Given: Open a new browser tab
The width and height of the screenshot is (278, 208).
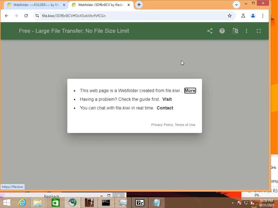Looking at the screenshot, I should pyautogui.click(x=139, y=5).
